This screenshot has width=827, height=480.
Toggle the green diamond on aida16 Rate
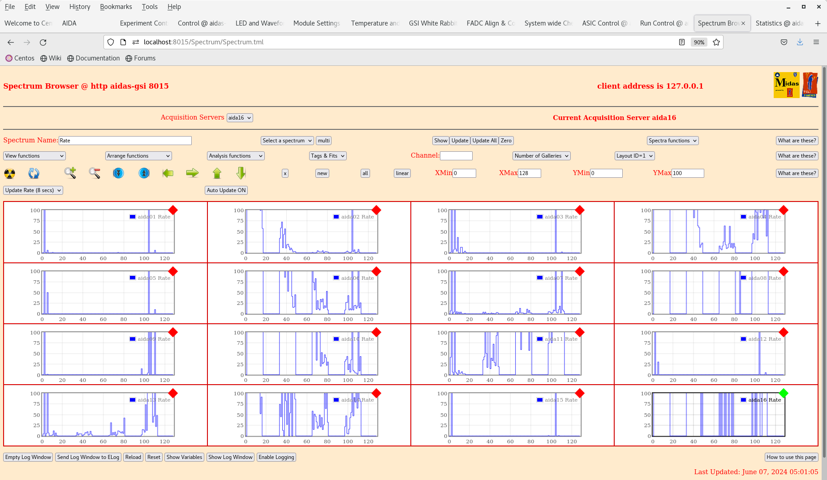783,393
